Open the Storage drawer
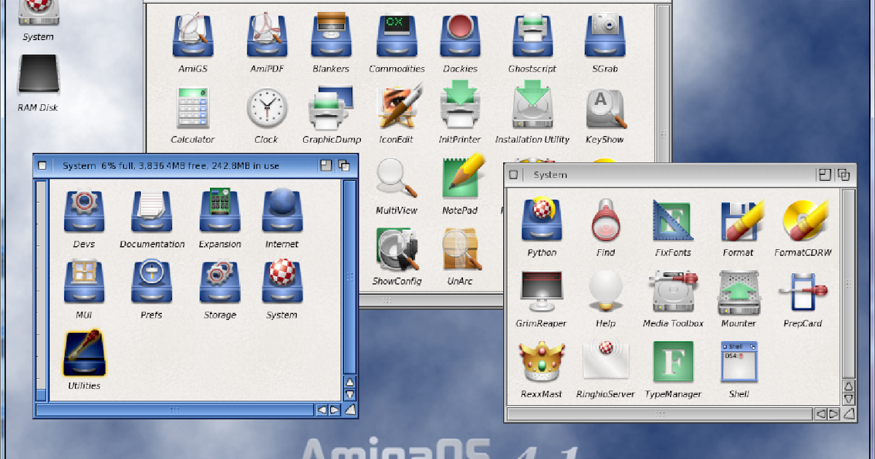This screenshot has height=459, width=875. pyautogui.click(x=219, y=283)
